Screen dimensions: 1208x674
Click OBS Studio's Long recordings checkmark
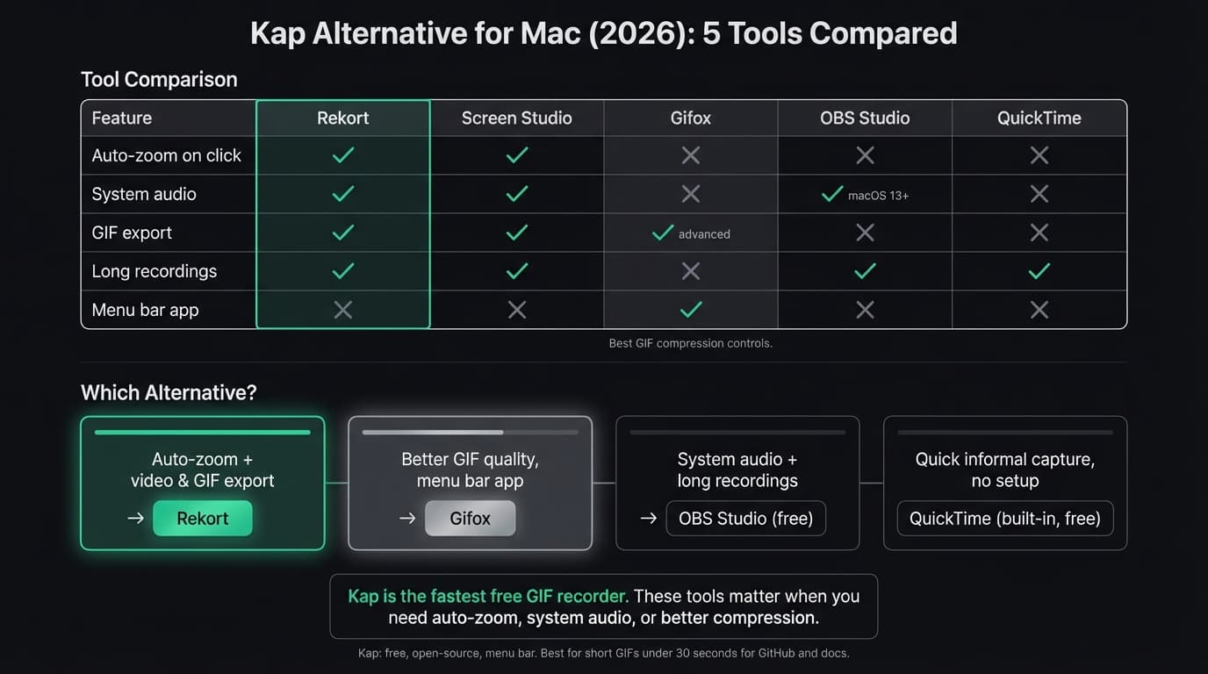click(865, 271)
